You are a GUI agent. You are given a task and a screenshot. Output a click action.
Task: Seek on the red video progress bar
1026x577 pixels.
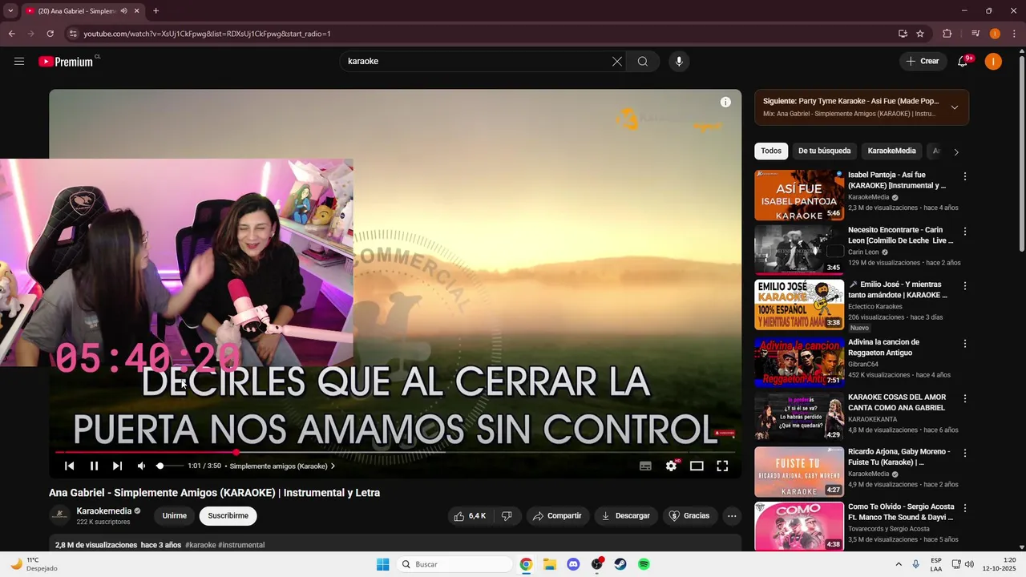[395, 452]
